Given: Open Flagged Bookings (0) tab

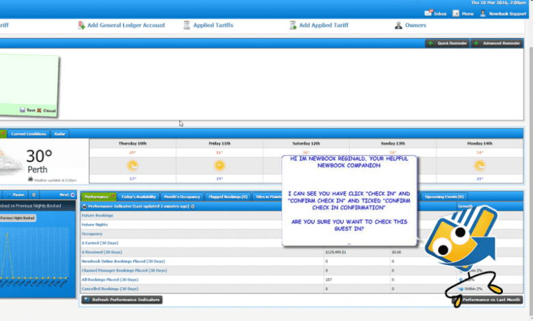Looking at the screenshot, I should [x=228, y=197].
